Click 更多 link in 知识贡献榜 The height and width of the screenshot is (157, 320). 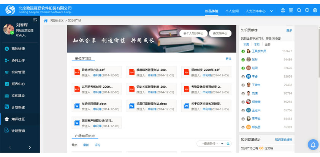pyautogui.click(x=289, y=31)
